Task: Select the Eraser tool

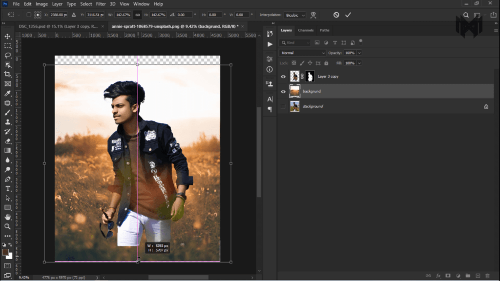Action: (8, 141)
